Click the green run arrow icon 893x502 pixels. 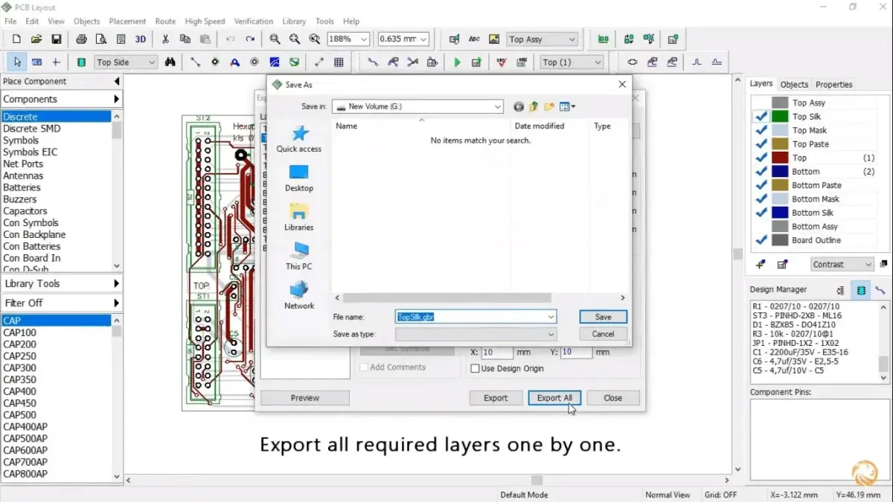pyautogui.click(x=457, y=62)
